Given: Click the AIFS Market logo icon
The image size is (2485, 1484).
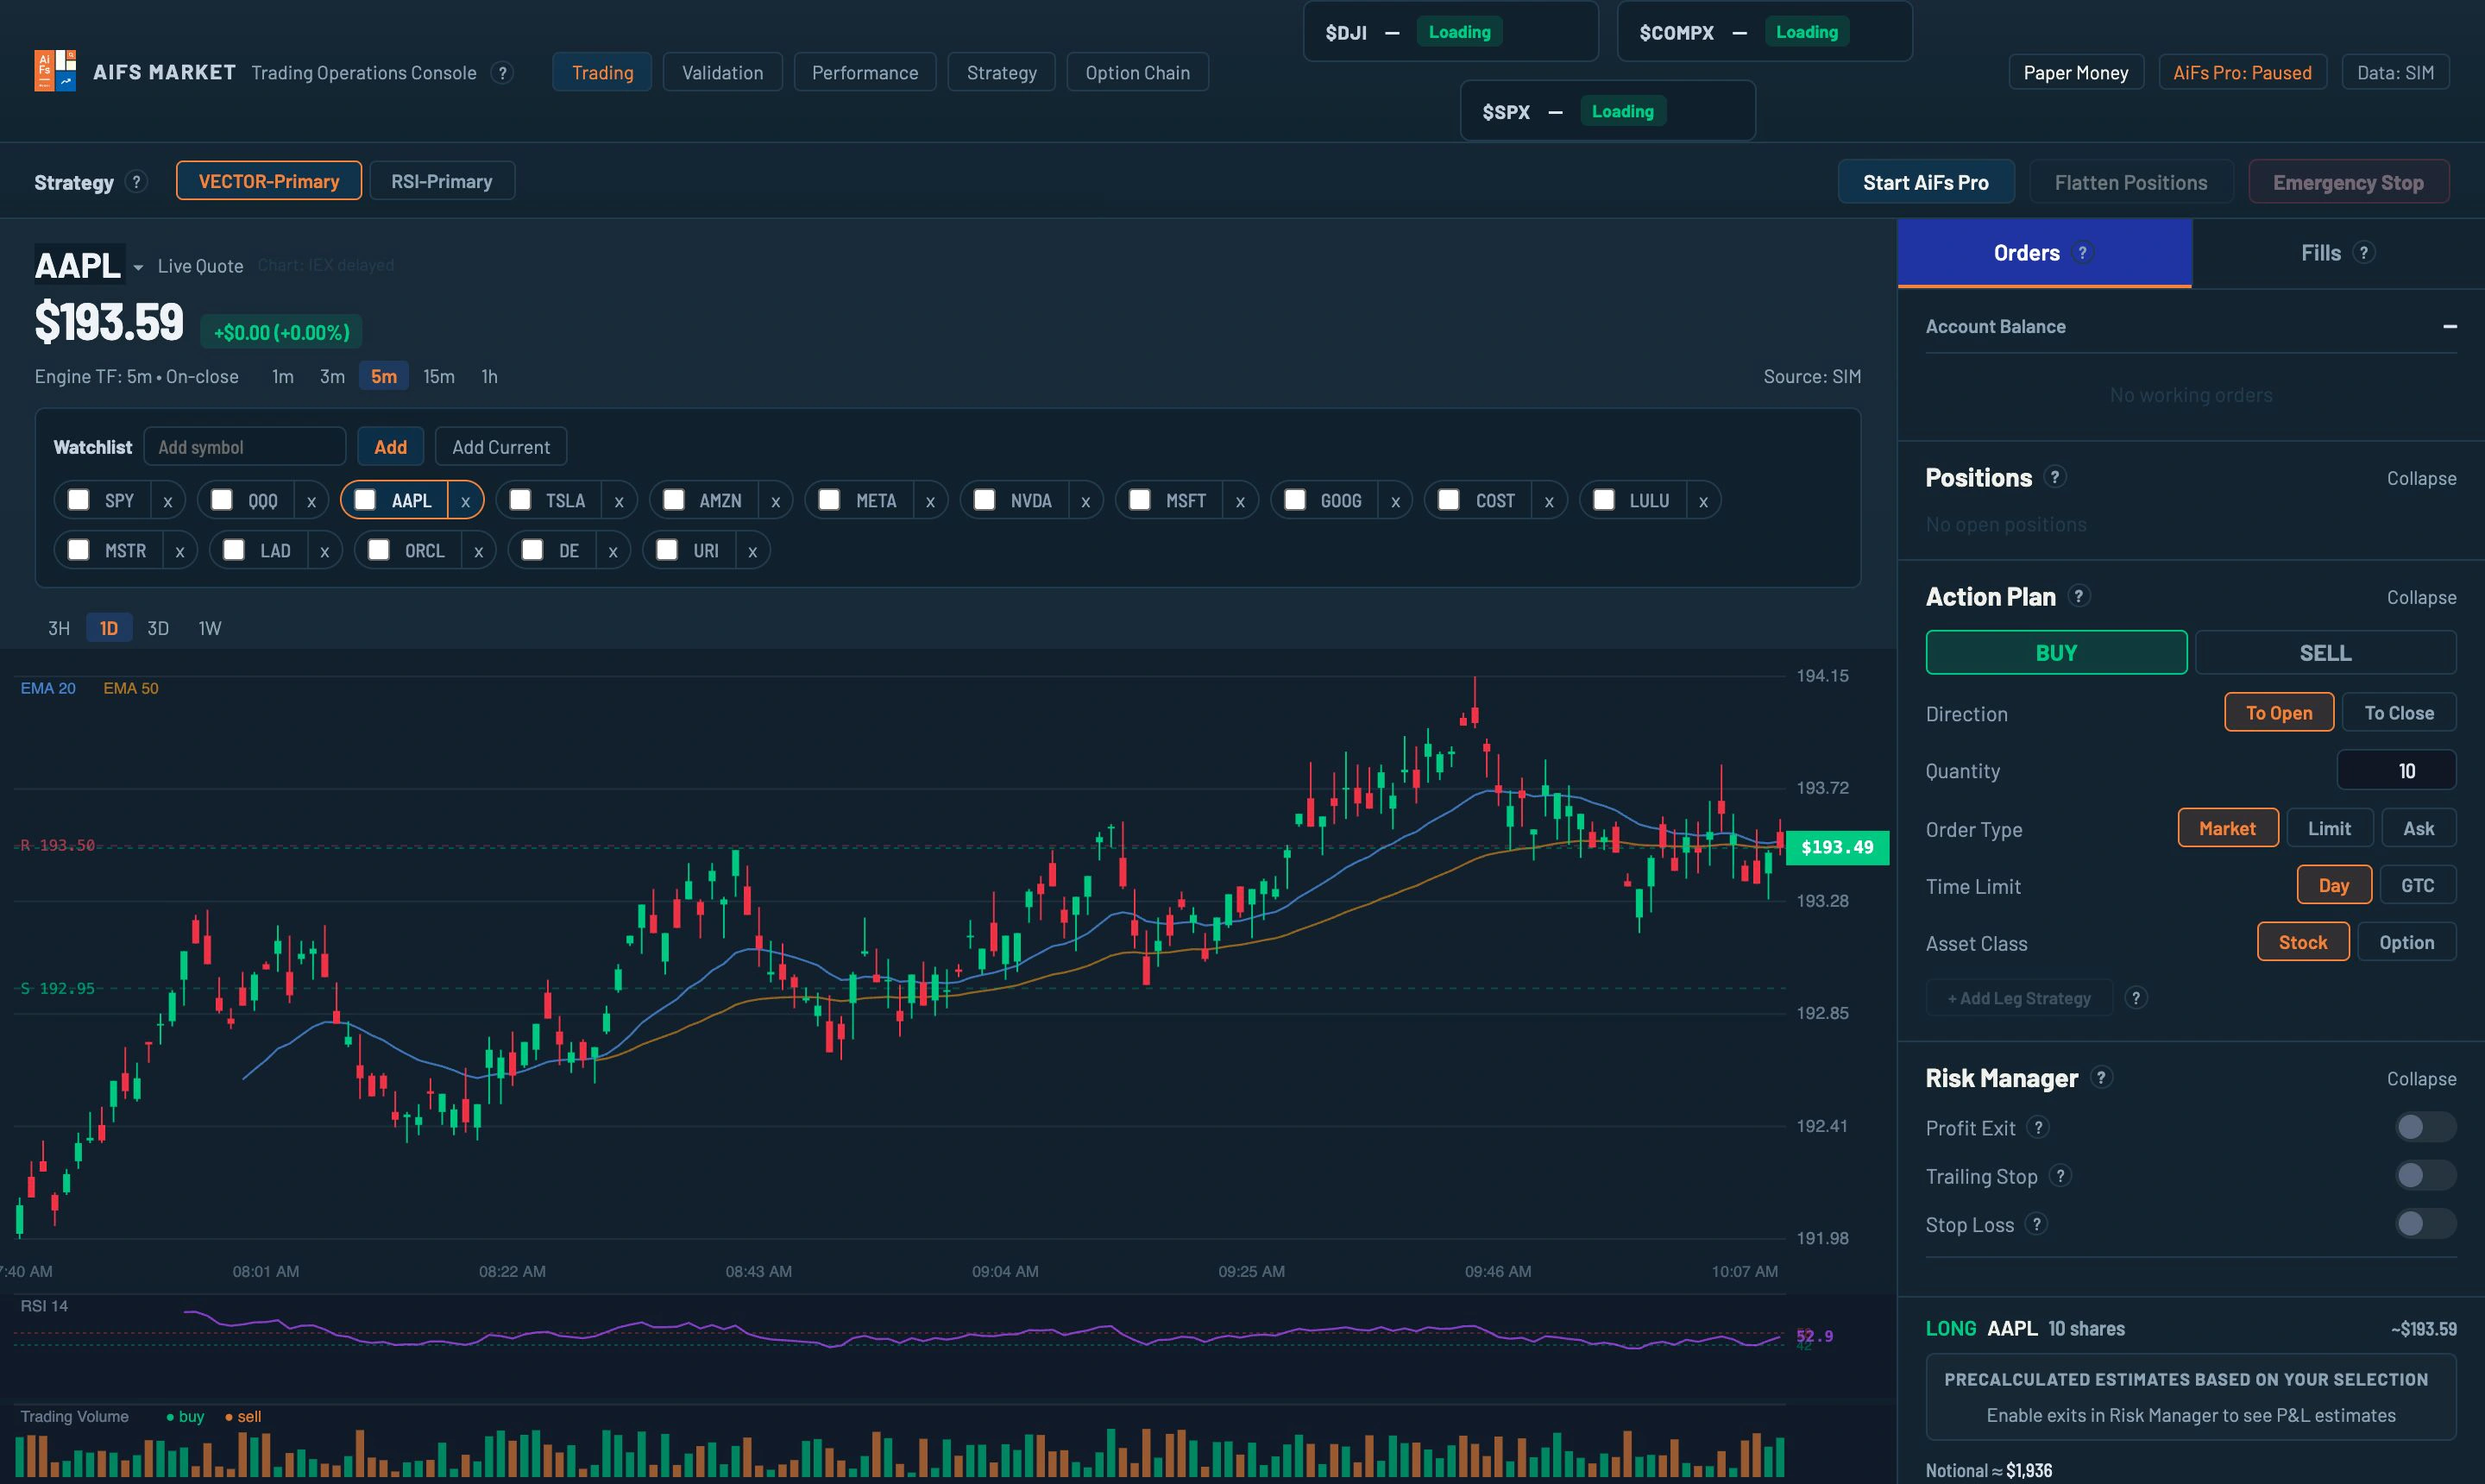Looking at the screenshot, I should pyautogui.click(x=55, y=71).
